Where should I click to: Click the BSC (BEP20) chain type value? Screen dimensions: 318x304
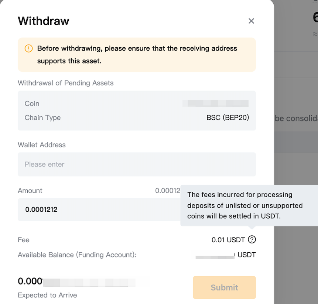point(228,118)
